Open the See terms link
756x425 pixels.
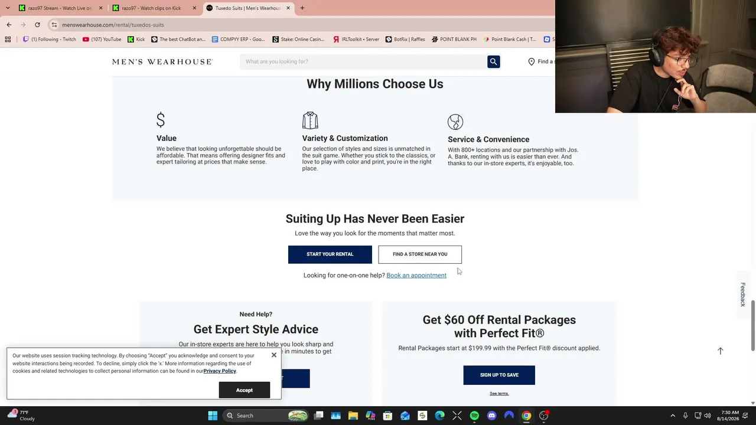[499, 394]
